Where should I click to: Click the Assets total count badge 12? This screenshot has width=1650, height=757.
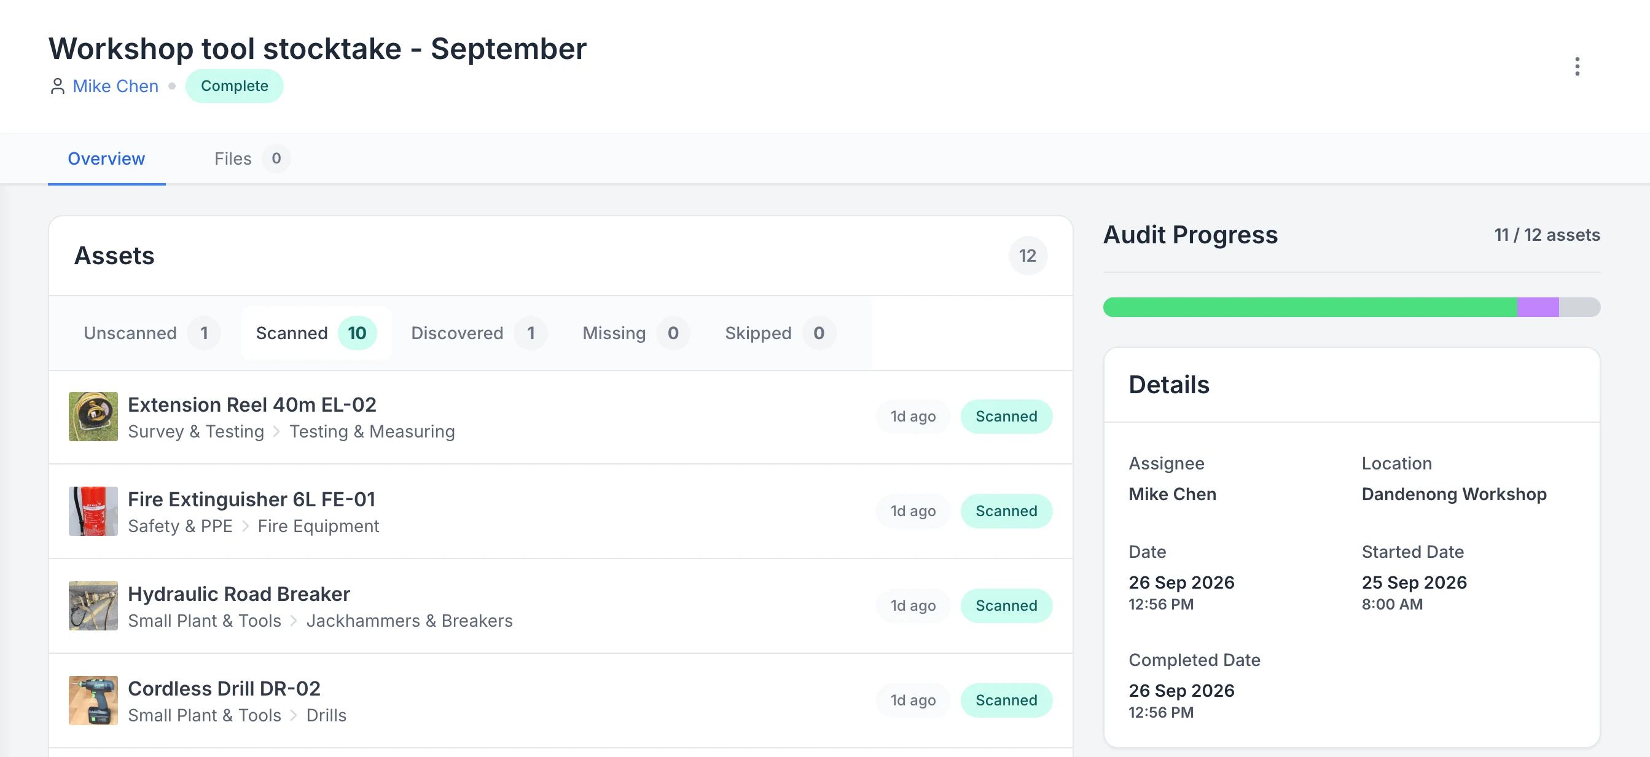tap(1027, 256)
